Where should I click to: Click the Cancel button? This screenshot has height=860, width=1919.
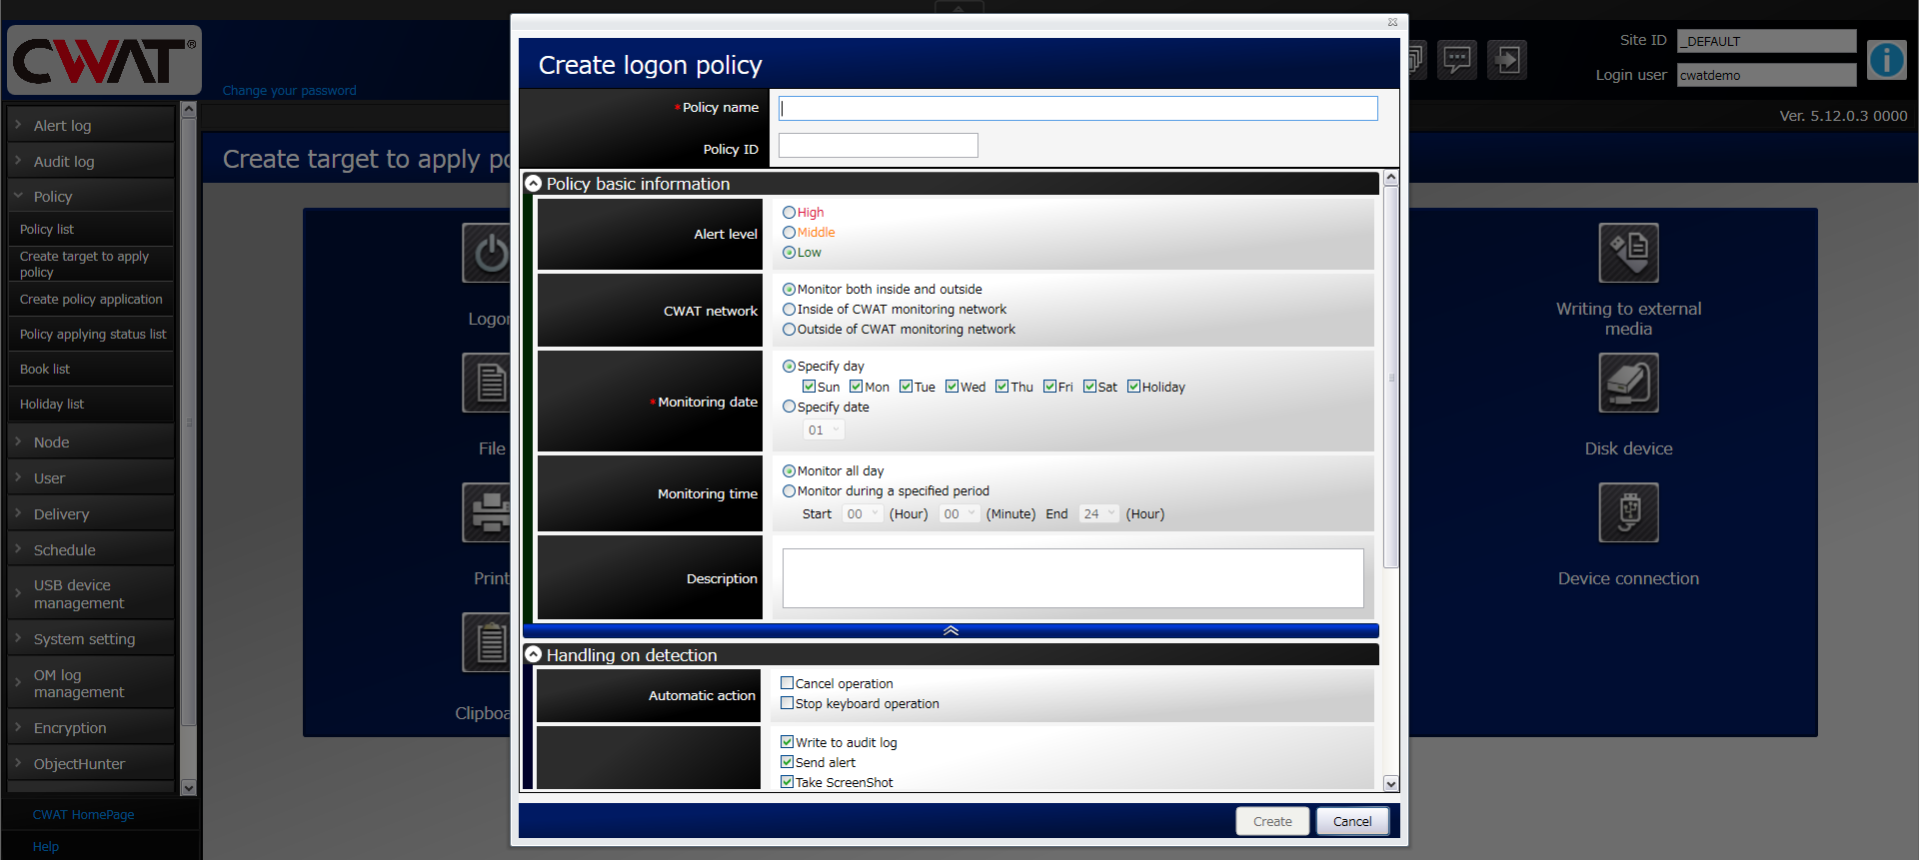pyautogui.click(x=1352, y=821)
